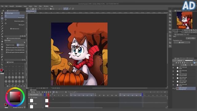Hide the Yellow Leaf layer
197x111 pixels.
tap(173, 78)
